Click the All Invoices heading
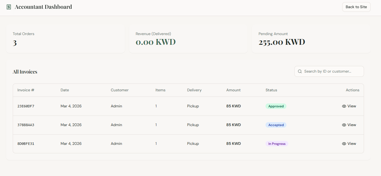 click(25, 72)
